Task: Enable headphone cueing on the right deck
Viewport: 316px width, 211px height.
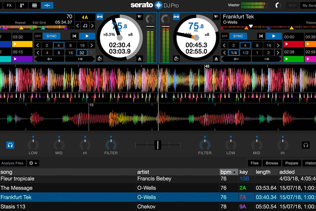Action: 306,145
